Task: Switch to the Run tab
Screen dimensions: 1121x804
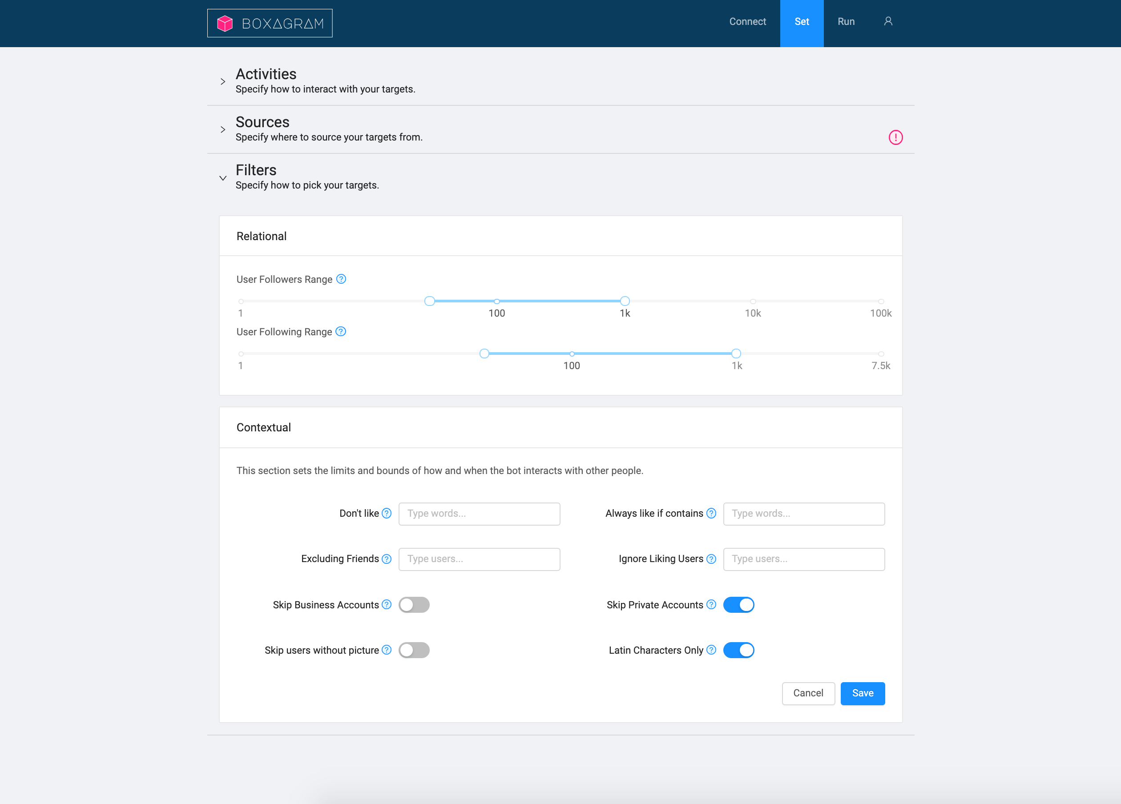Action: 846,22
